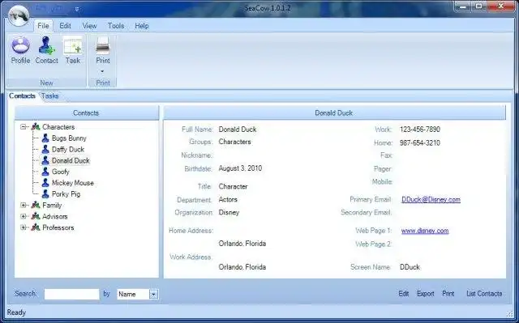Click the Print button below contact details
This screenshot has height=323, width=519.
(x=448, y=294)
